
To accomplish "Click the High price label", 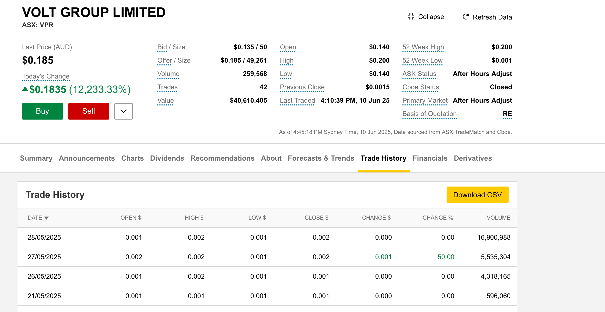I will point(287,61).
